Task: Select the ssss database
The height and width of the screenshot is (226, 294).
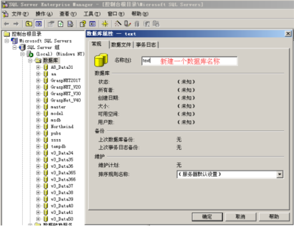Action: click(56, 140)
